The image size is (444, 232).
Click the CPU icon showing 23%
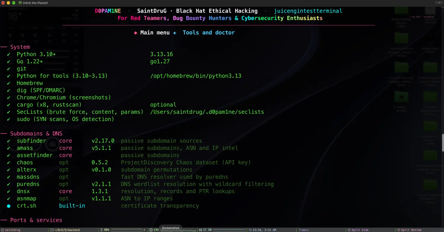point(151,230)
